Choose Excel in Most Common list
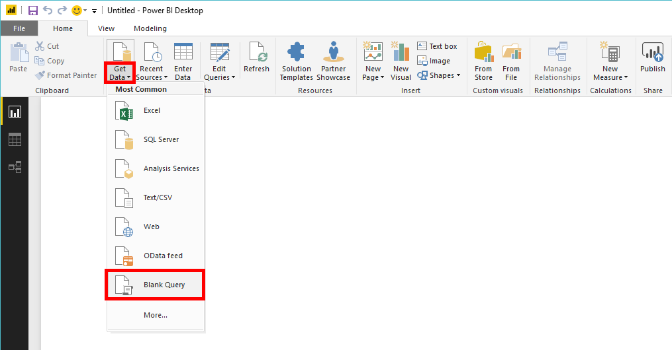The image size is (672, 350). (155, 110)
